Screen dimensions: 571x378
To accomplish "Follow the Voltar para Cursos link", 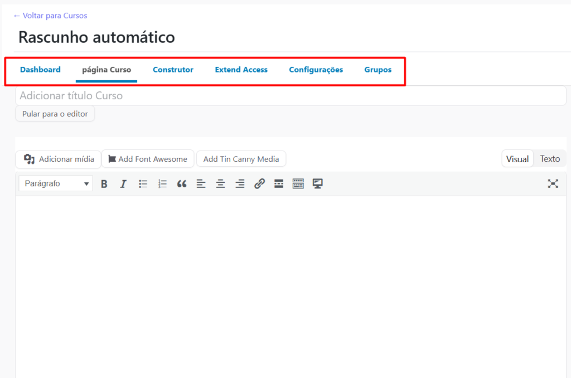I will (x=50, y=16).
